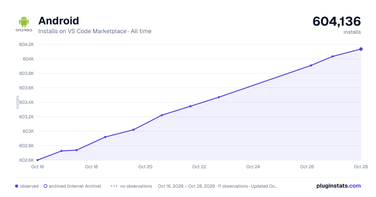Screen dimensions: 376x197
Task: Click the 602.6K y-axis label
Action: (x=26, y=160)
